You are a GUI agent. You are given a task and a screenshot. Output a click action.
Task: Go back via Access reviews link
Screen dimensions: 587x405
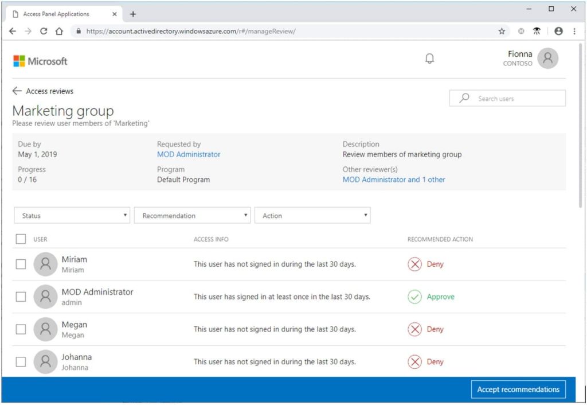(49, 91)
